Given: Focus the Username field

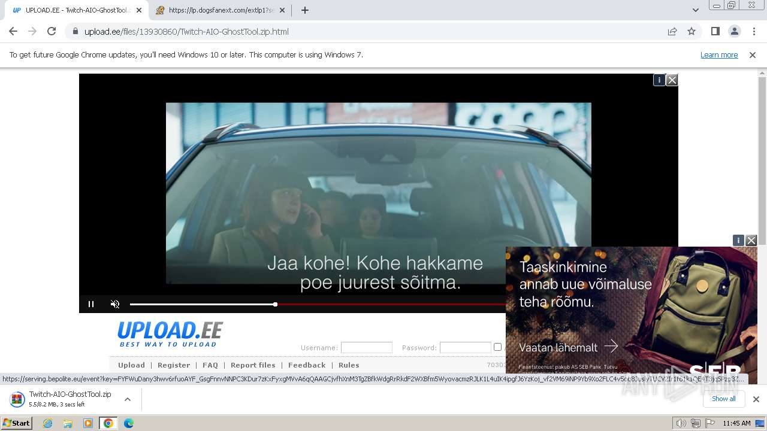Looking at the screenshot, I should [366, 347].
